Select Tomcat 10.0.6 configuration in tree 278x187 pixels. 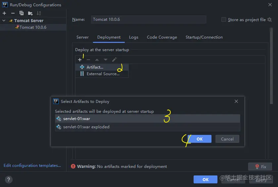[x=33, y=27]
